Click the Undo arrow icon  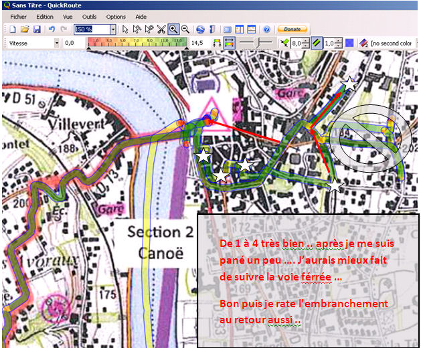tap(52, 29)
